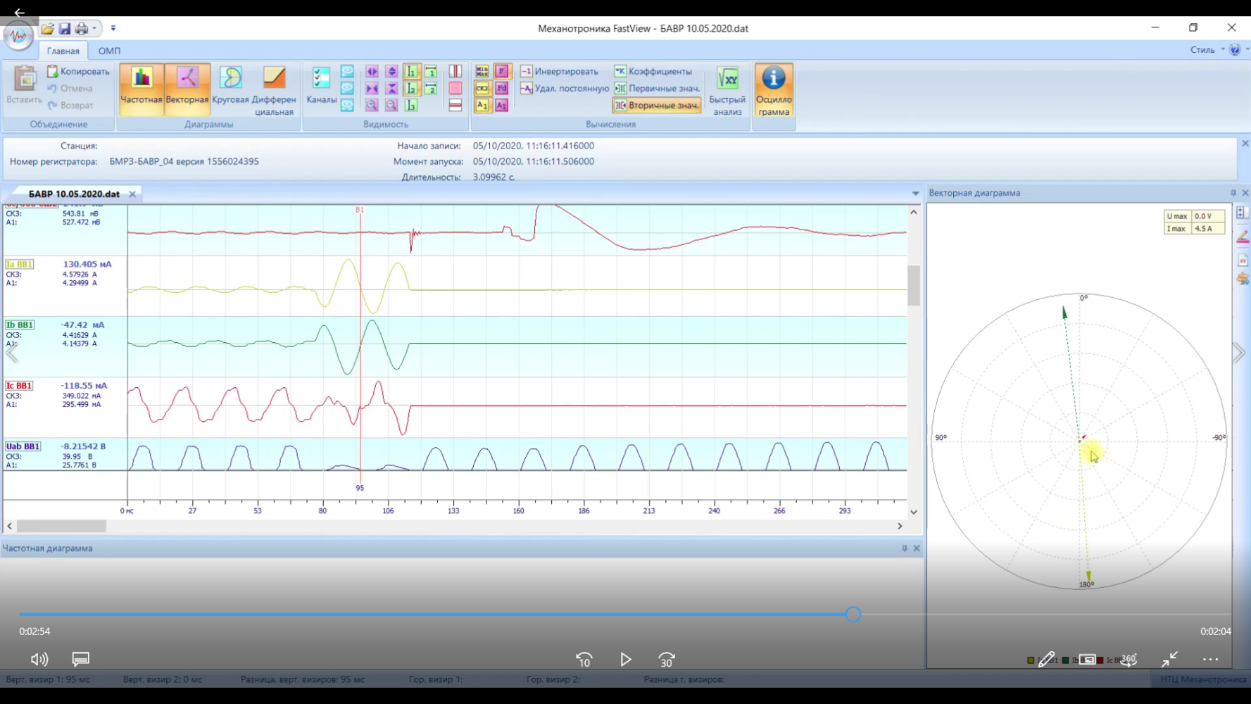Switch to the ОМП ribbon tab
1251x704 pixels.
[109, 51]
